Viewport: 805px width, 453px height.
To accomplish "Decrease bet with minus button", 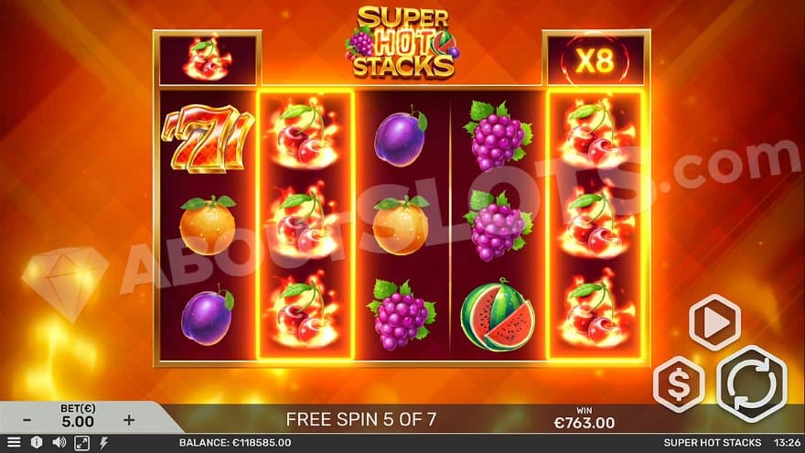I will 27,420.
